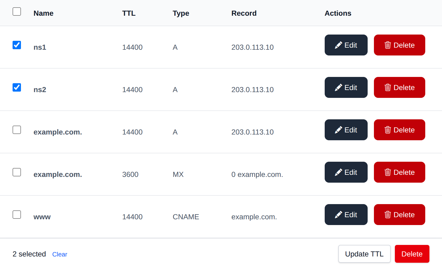Click the '2 selected' status text
Screen dimensions: 442x269
29,254
